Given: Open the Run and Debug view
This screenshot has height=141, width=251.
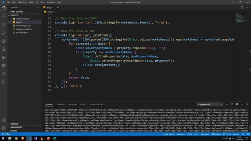Looking at the screenshot, I should [4, 33].
